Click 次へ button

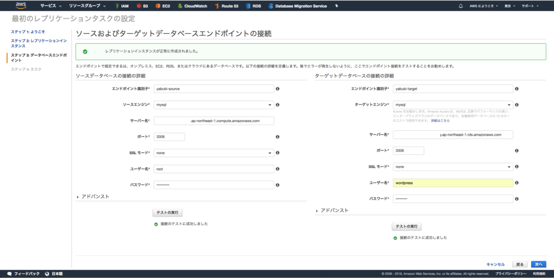click(x=538, y=264)
